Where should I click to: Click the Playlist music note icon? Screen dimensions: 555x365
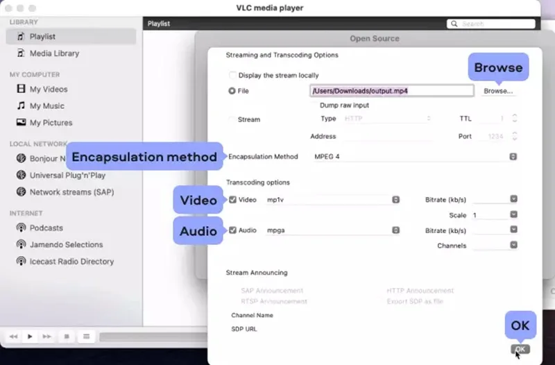coord(21,36)
